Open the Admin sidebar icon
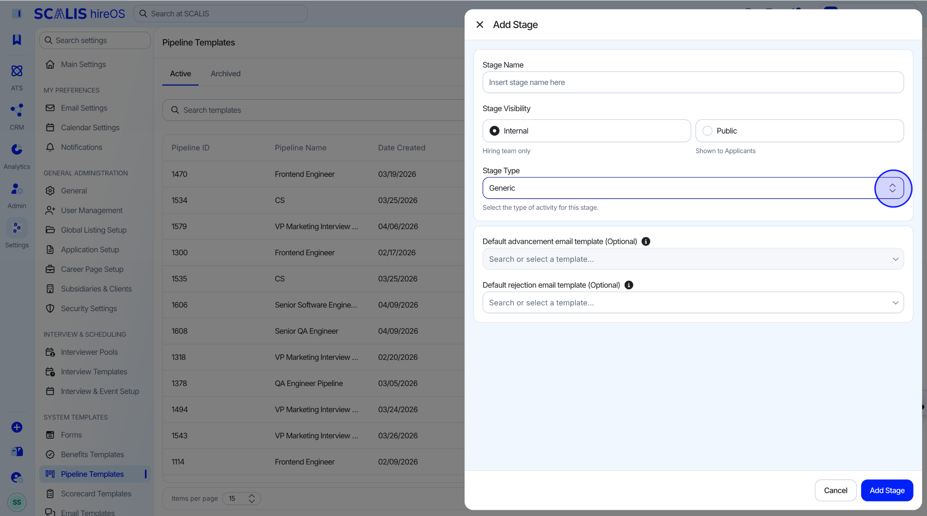Image resolution: width=927 pixels, height=516 pixels. tap(17, 189)
